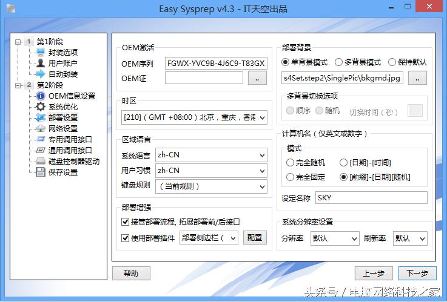Click the 部署设置 tools icon
This screenshot has height=302, width=447.
41,117
